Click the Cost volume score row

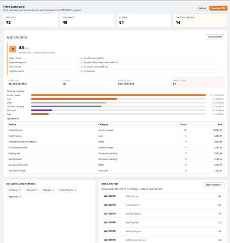(115, 67)
